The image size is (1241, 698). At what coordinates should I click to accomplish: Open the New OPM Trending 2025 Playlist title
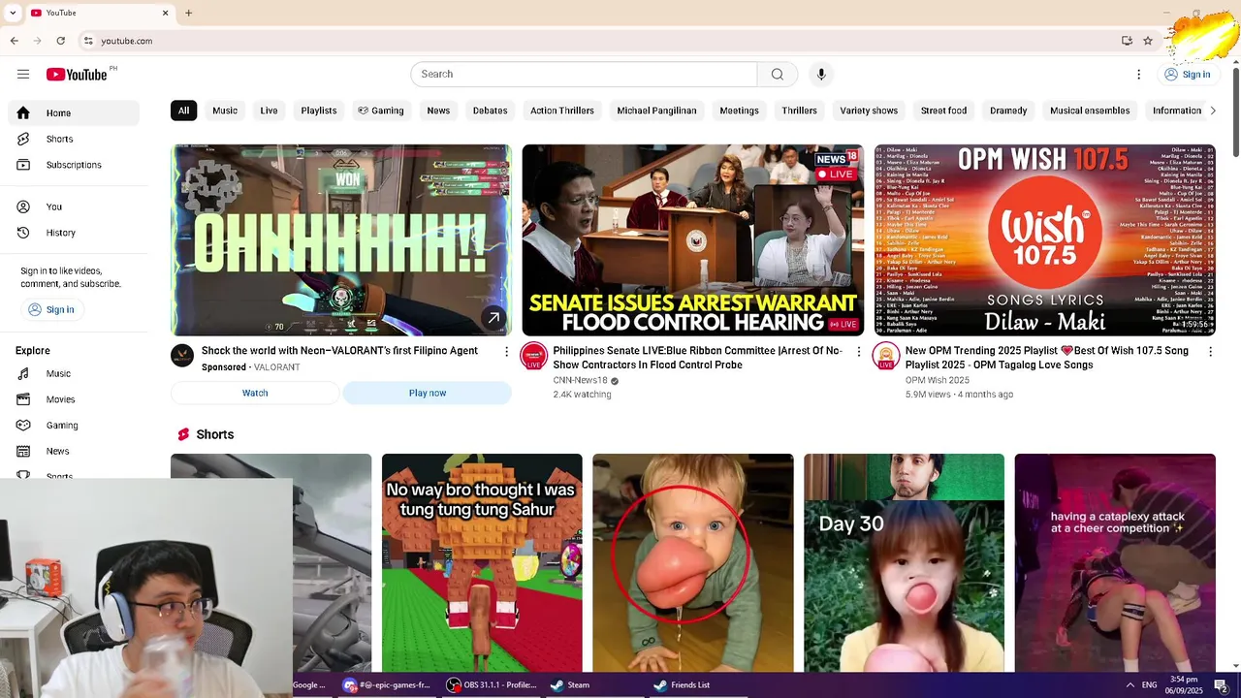(x=1047, y=358)
